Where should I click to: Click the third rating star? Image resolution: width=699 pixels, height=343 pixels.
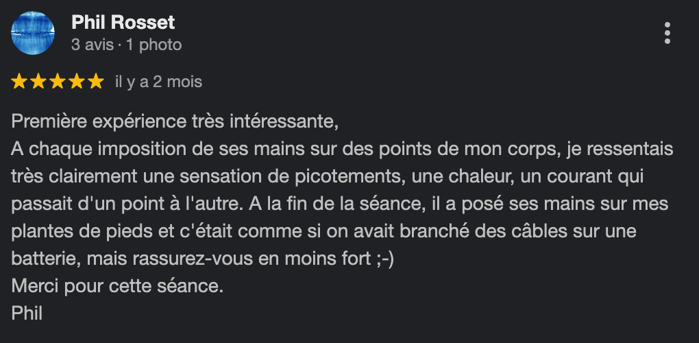click(x=58, y=82)
